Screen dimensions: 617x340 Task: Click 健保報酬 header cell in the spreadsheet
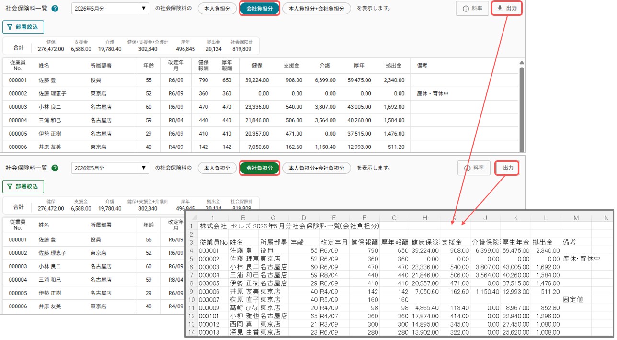point(365,242)
